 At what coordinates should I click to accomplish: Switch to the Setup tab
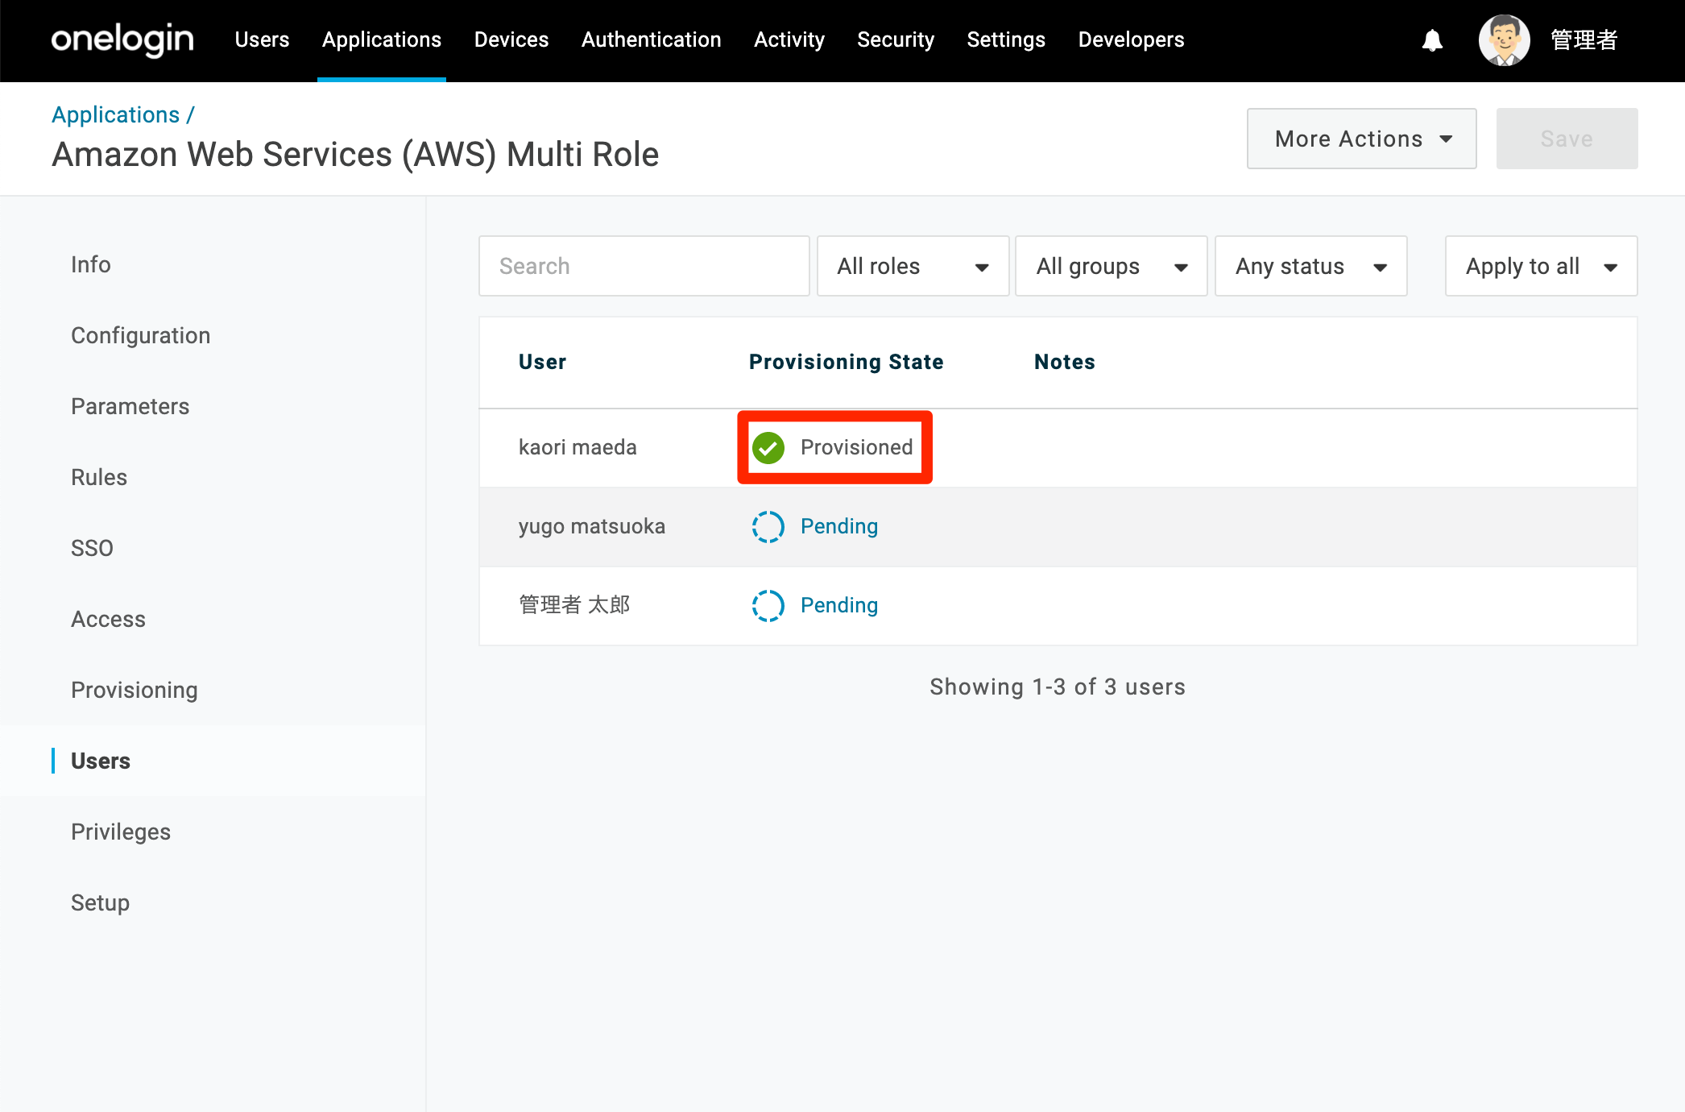(100, 902)
